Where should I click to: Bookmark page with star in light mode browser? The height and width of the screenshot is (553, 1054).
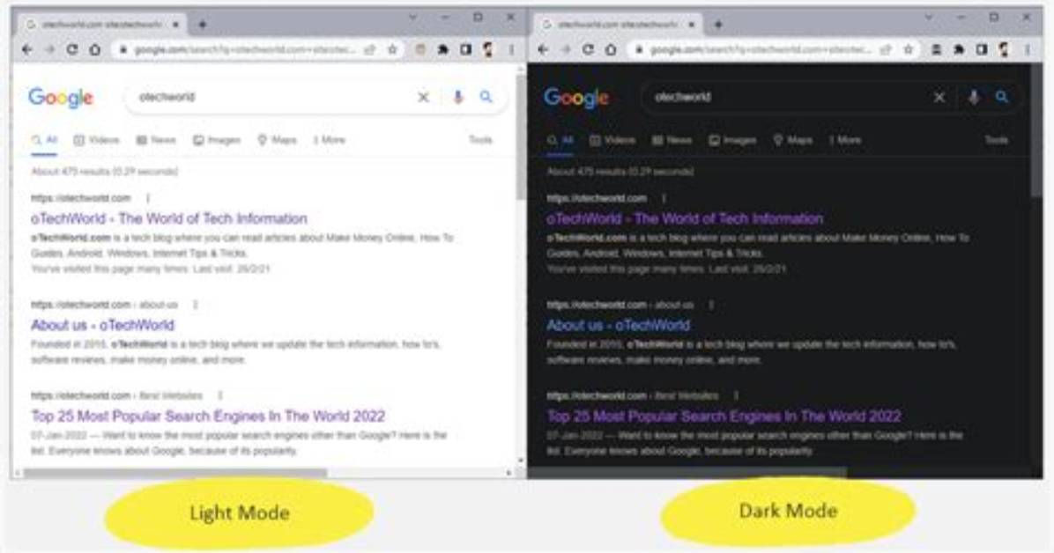[392, 49]
